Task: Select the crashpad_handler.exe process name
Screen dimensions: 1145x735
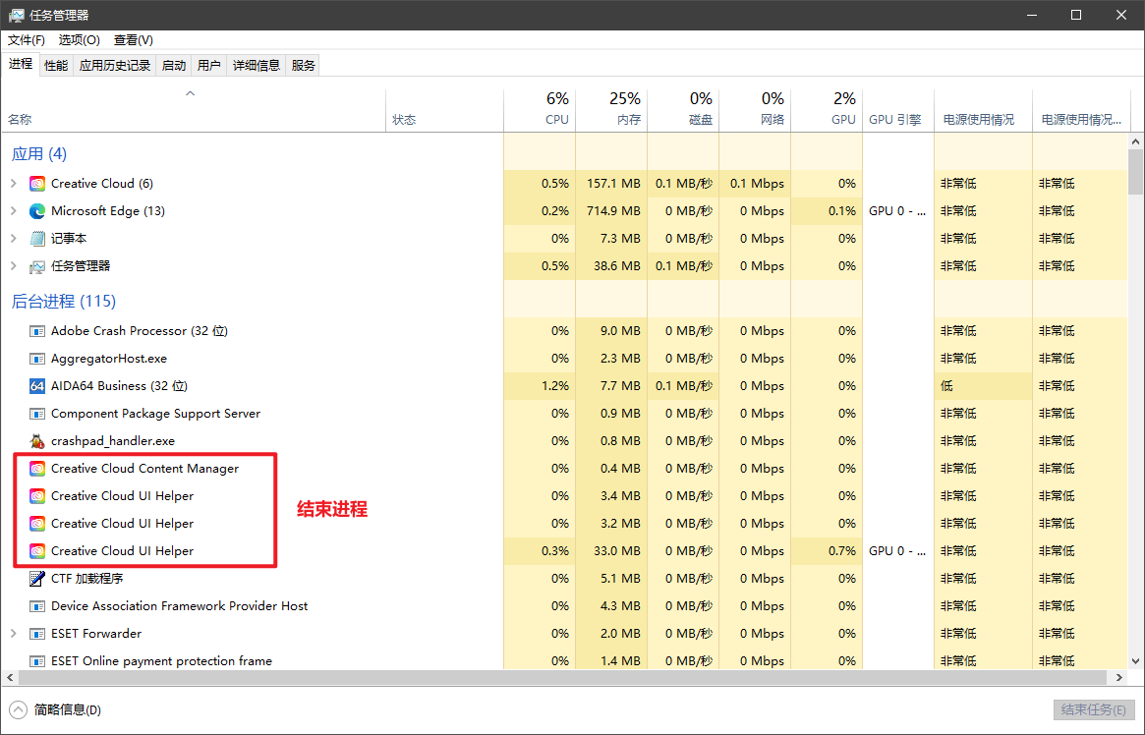Action: tap(112, 441)
